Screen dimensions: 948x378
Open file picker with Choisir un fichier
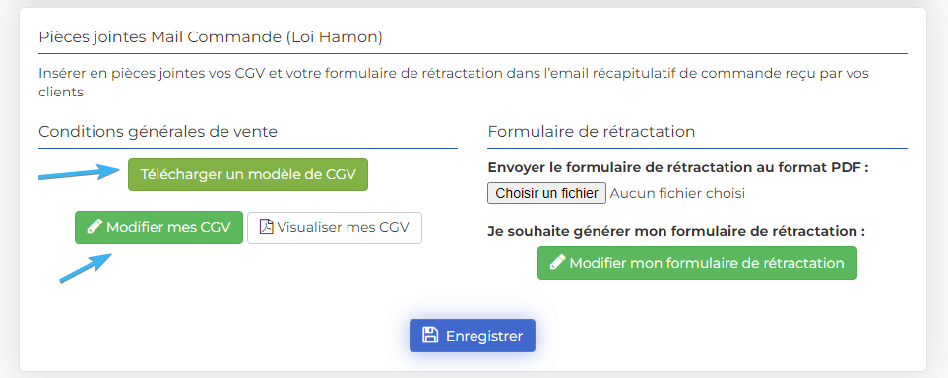[546, 194]
